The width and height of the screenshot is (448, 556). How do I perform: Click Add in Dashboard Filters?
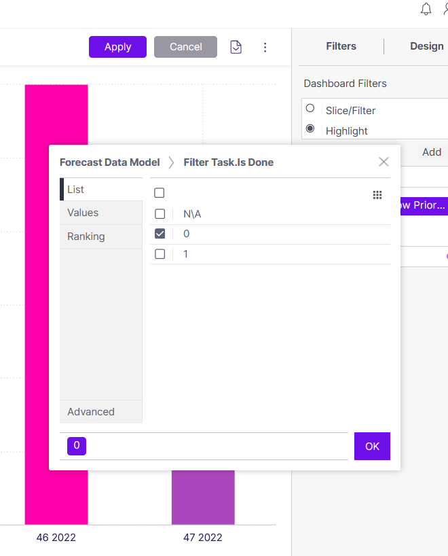click(432, 152)
